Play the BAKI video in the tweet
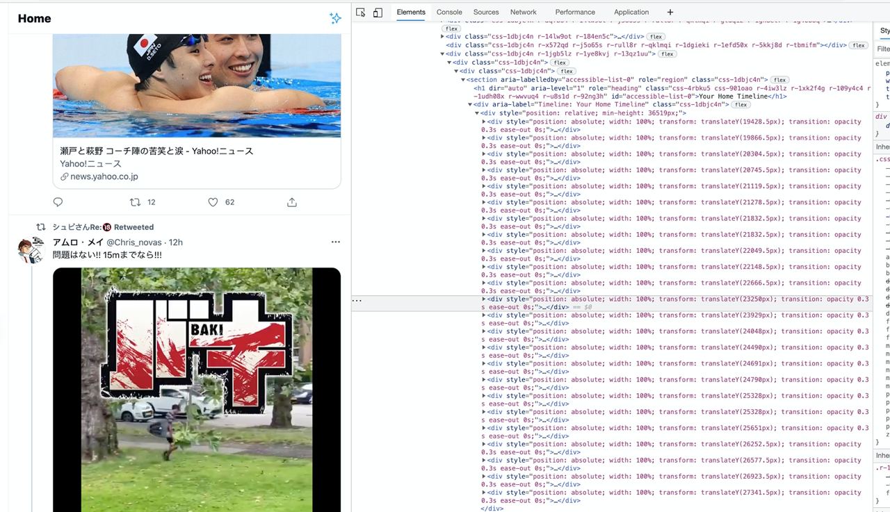 click(197, 390)
